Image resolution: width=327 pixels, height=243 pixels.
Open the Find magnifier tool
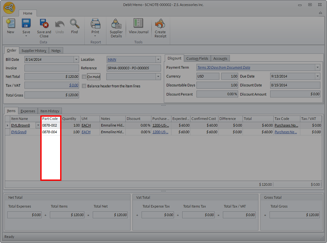coord(74,24)
